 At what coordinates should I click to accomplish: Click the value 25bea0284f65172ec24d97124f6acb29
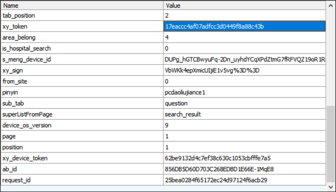[x=244, y=180]
